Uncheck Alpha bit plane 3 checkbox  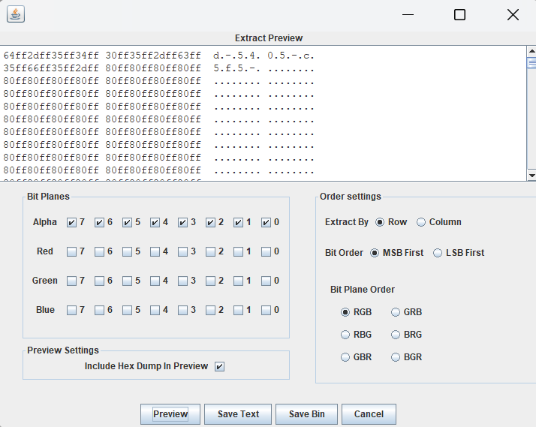(182, 222)
